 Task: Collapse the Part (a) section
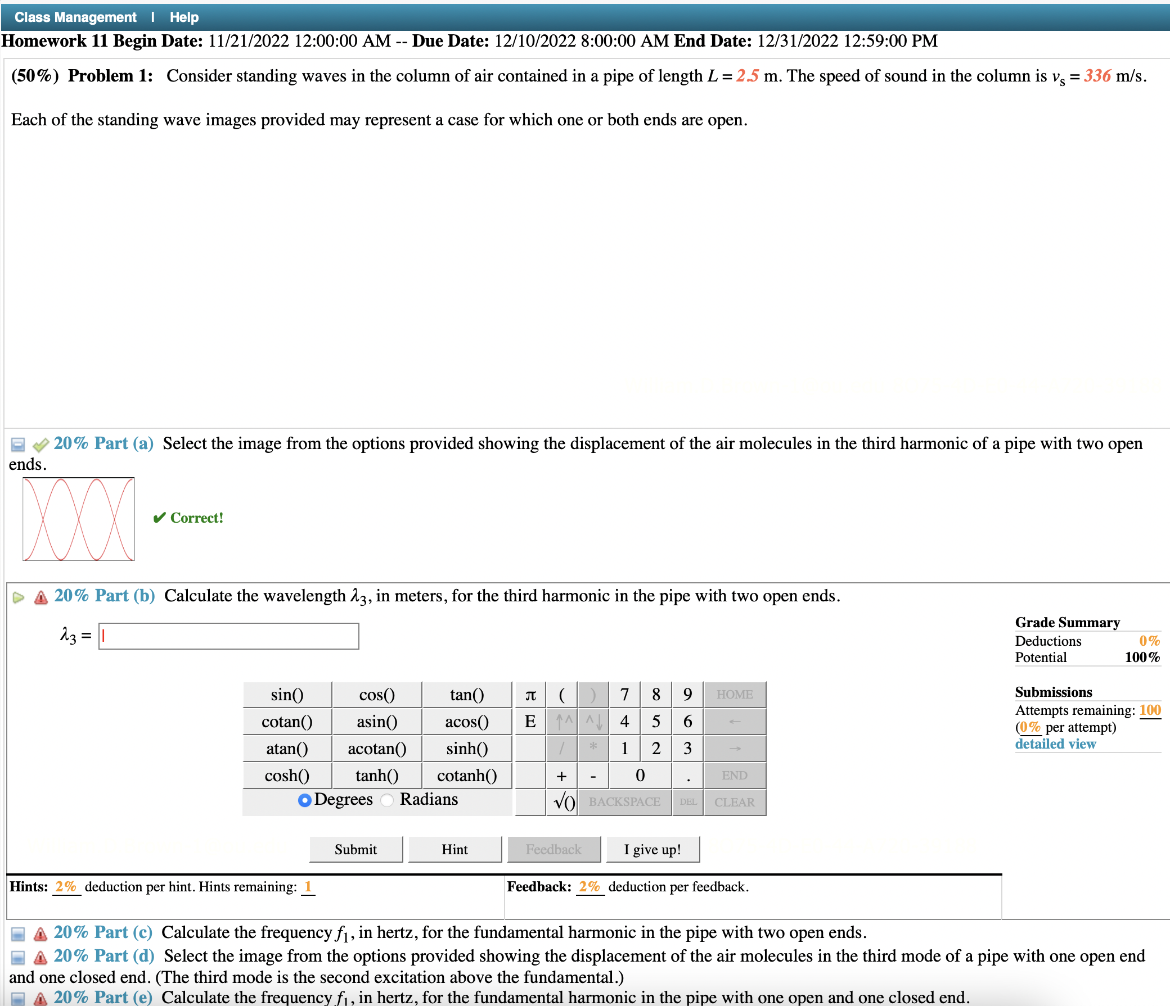(17, 445)
